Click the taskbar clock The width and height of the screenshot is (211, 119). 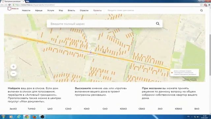[205, 117]
